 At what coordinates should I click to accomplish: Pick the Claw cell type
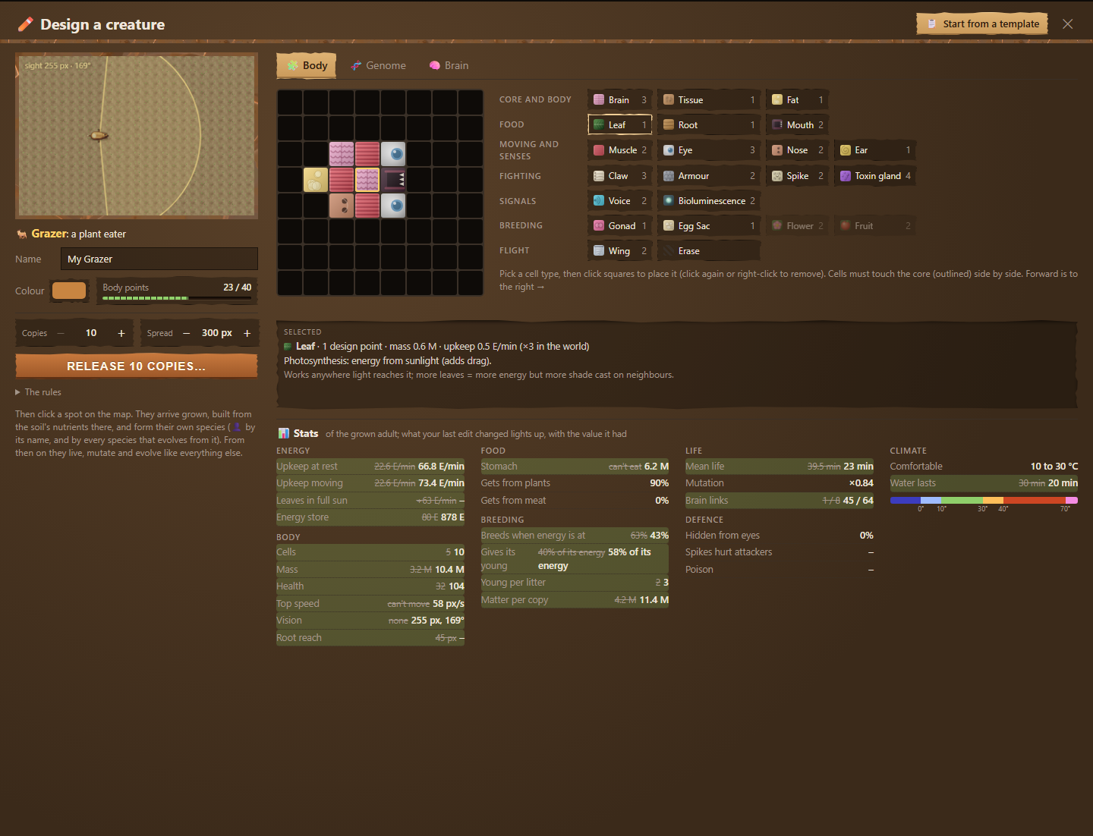click(619, 176)
